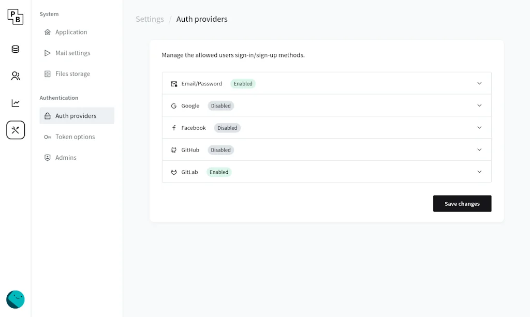Expand the Facebook provider row
Image resolution: width=530 pixels, height=317 pixels.
click(x=479, y=127)
